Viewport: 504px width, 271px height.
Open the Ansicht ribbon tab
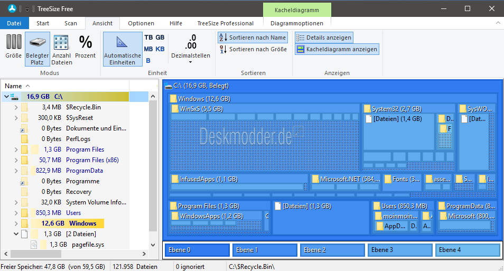pos(102,23)
